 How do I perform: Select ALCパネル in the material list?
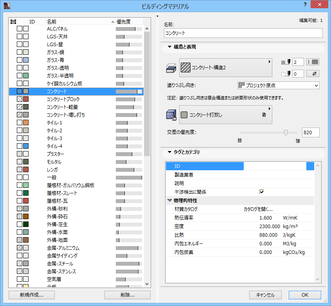pos(76,29)
